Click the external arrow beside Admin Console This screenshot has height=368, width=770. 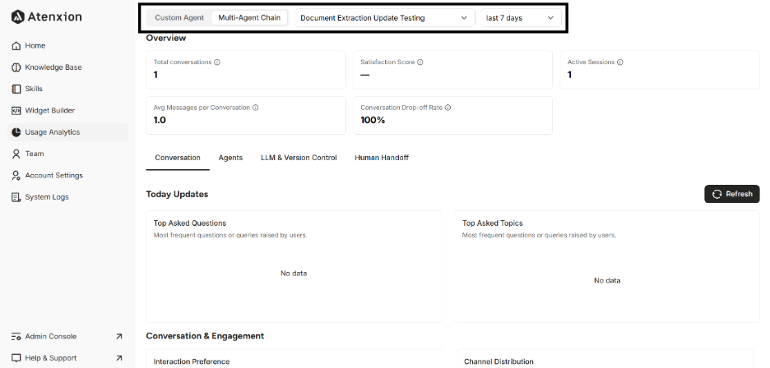pos(118,336)
